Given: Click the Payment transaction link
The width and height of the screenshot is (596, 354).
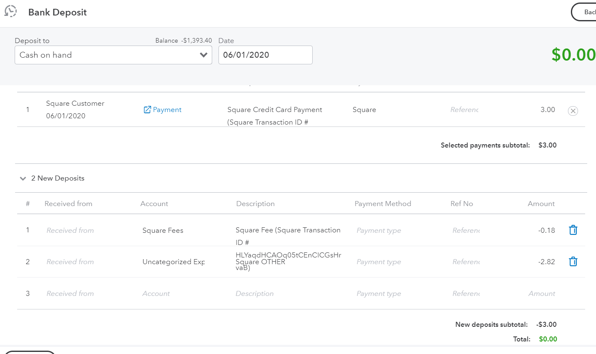Looking at the screenshot, I should 167,109.
